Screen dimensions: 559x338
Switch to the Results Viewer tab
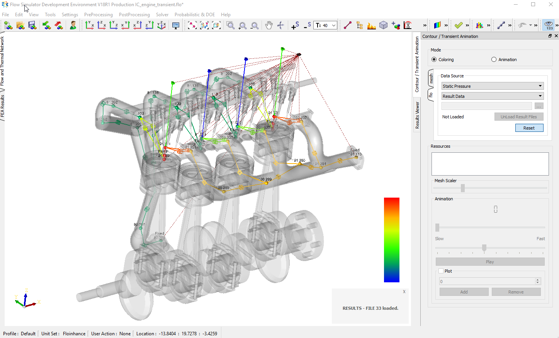click(x=417, y=115)
